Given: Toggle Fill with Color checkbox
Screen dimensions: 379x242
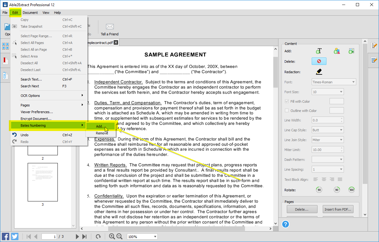Looking at the screenshot, I should (287, 101).
